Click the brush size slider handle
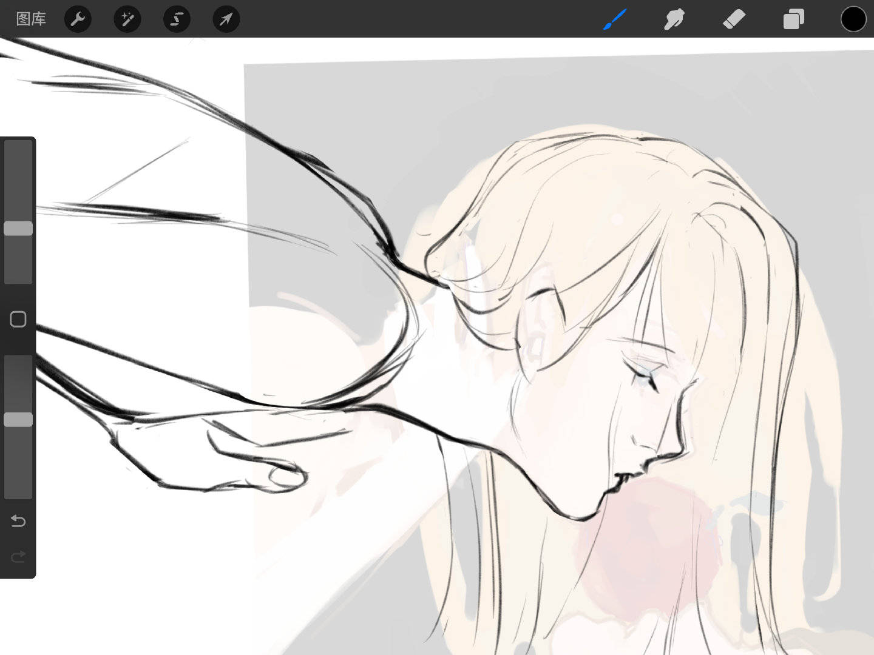Viewport: 874px width, 655px height. pyautogui.click(x=18, y=228)
